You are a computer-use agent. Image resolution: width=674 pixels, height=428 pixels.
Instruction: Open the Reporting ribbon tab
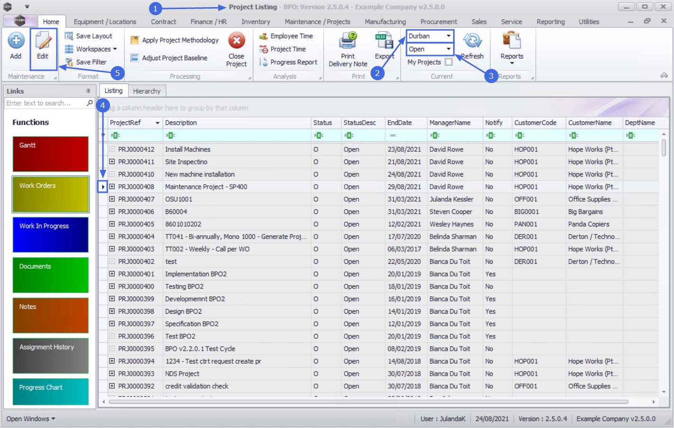[551, 22]
